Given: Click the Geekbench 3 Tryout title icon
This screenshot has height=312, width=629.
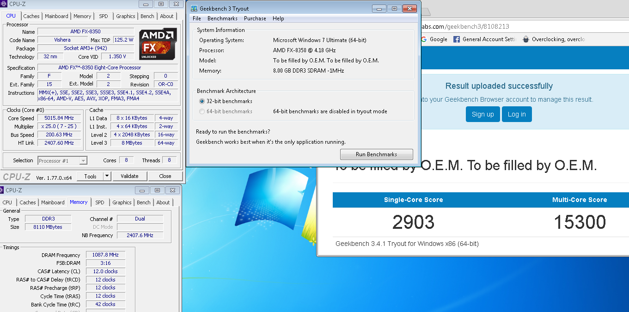Looking at the screenshot, I should tap(194, 8).
